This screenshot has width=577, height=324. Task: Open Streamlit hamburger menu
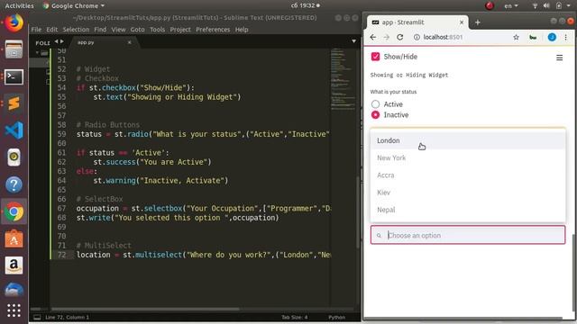point(559,58)
